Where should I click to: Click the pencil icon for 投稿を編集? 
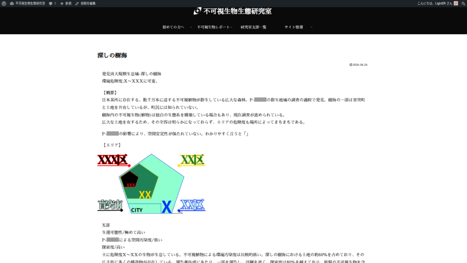[x=77, y=3]
